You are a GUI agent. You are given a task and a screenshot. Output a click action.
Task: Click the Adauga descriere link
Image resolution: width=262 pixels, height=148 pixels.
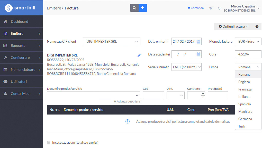pos(127,101)
